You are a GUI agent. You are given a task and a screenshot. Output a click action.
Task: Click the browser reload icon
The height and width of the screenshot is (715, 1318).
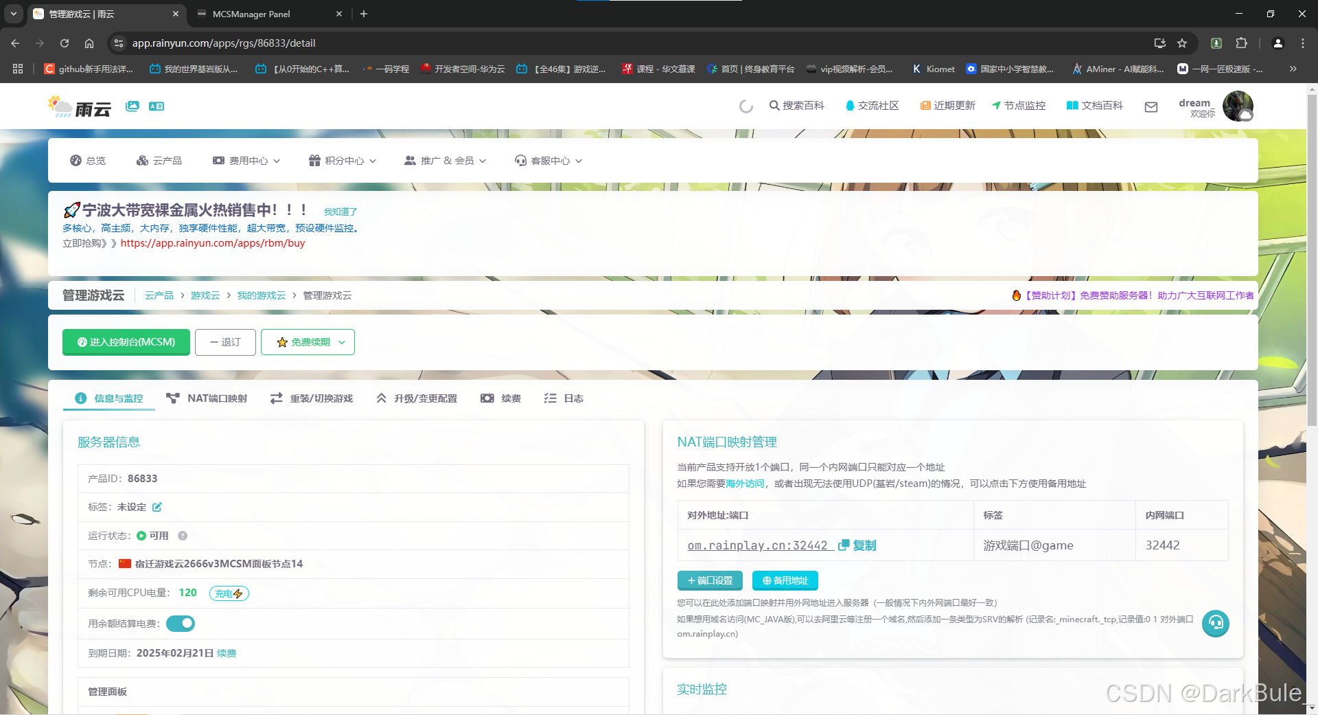point(65,43)
